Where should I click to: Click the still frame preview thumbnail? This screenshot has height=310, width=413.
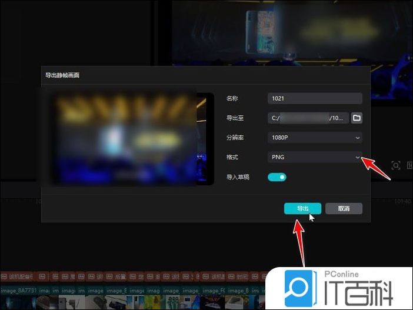[x=132, y=139]
